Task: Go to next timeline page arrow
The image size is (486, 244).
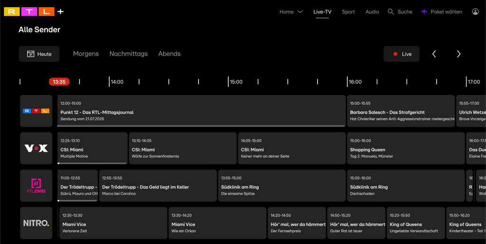Action: [458, 54]
